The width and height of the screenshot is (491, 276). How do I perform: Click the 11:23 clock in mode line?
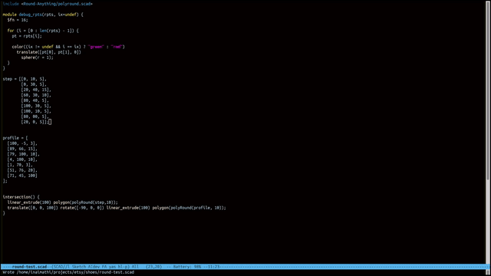pyautogui.click(x=213, y=267)
